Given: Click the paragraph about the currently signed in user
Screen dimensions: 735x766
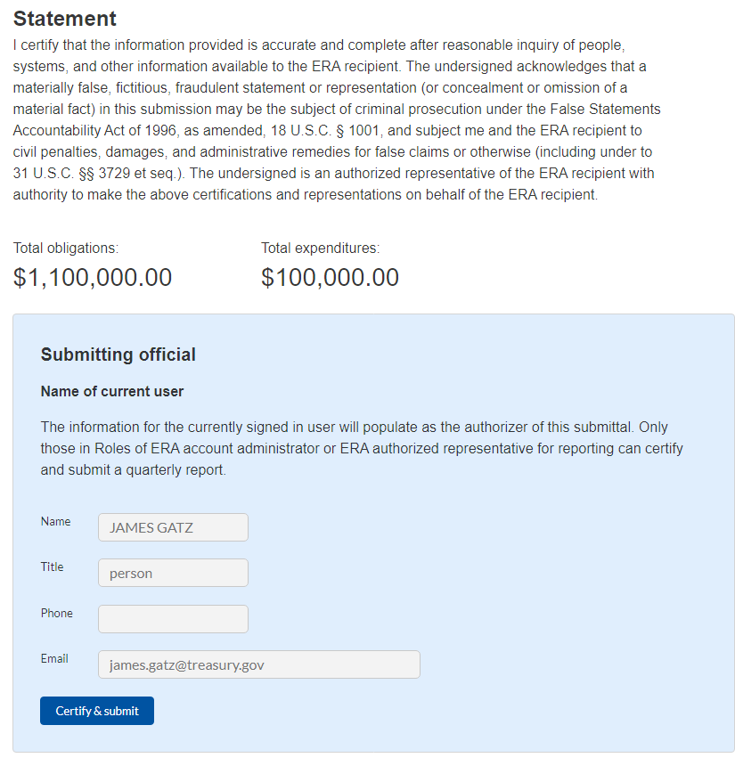Looking at the screenshot, I should [x=362, y=448].
